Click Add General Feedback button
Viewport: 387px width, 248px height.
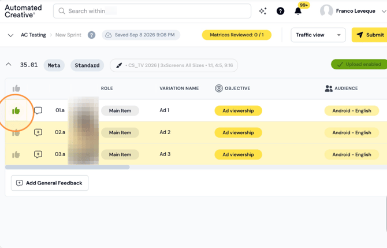tap(50, 183)
